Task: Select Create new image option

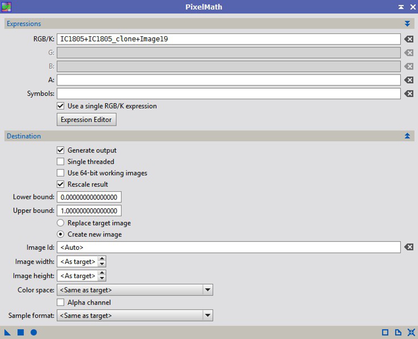Action: click(x=61, y=234)
